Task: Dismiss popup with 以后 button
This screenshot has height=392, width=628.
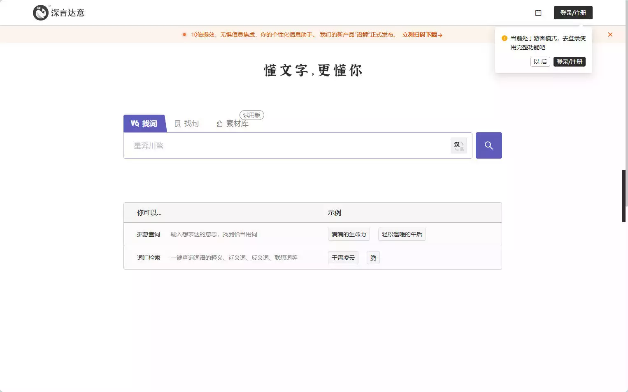Action: [540, 62]
